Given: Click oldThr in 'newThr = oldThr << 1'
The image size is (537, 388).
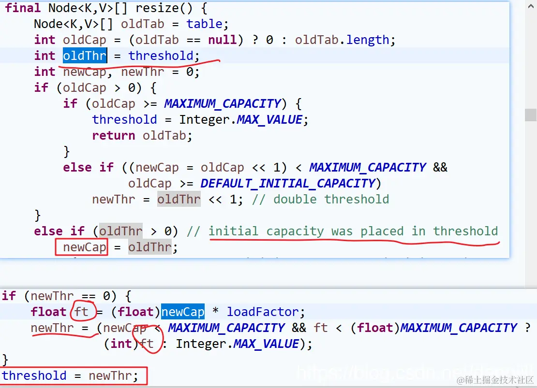Looking at the screenshot, I should point(179,199).
